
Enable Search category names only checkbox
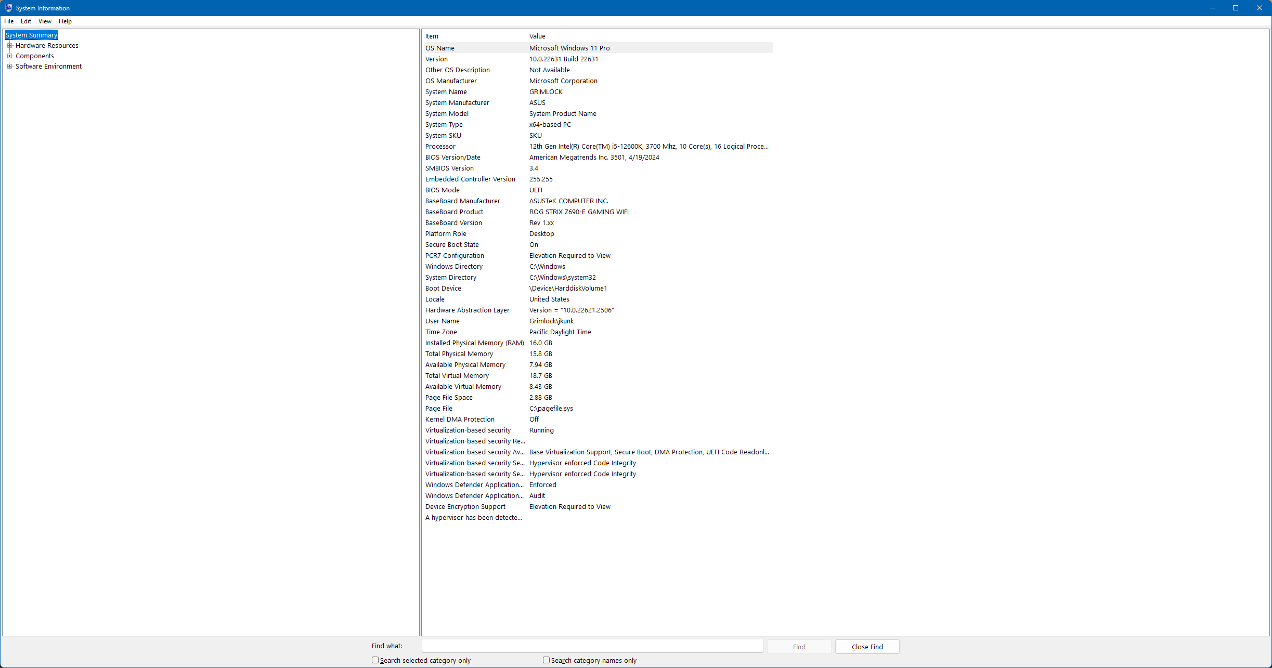tap(546, 660)
